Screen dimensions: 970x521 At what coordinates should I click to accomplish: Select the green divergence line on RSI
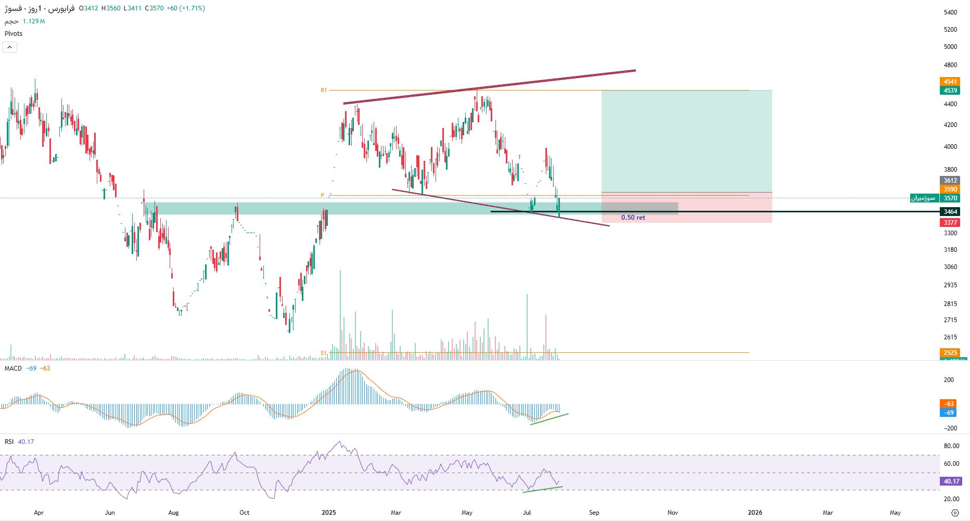pyautogui.click(x=542, y=489)
